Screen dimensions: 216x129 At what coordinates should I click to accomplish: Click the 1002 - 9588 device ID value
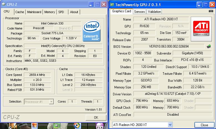[143, 53]
